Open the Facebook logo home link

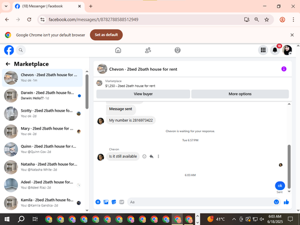tap(9, 50)
